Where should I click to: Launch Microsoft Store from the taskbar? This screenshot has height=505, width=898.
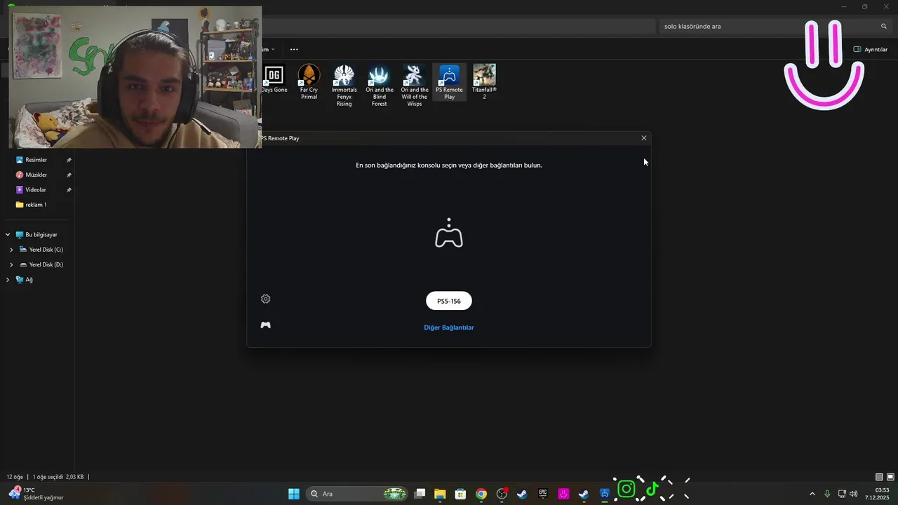click(460, 494)
